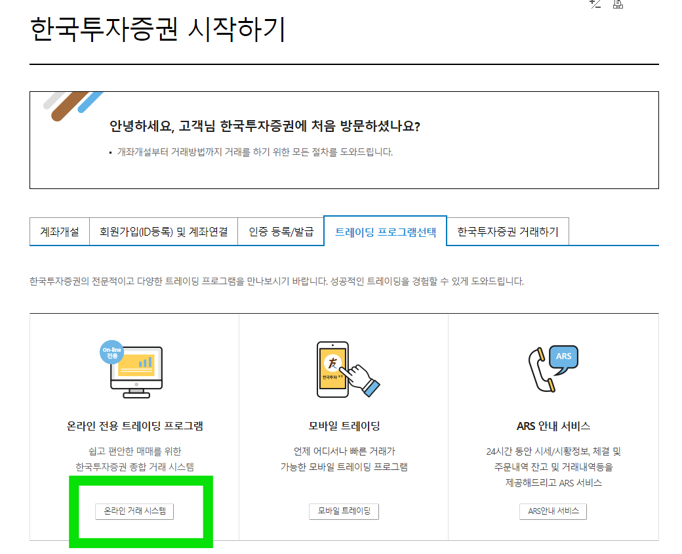The height and width of the screenshot is (554, 682).
Task: Select the 인증 등록/발급 tab
Action: click(281, 232)
